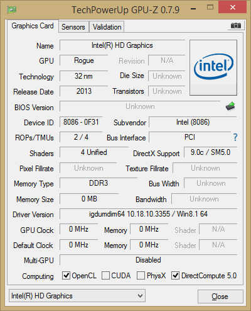Close the window with the red X
Image resolution: width=251 pixels, height=311 pixels.
232,8
